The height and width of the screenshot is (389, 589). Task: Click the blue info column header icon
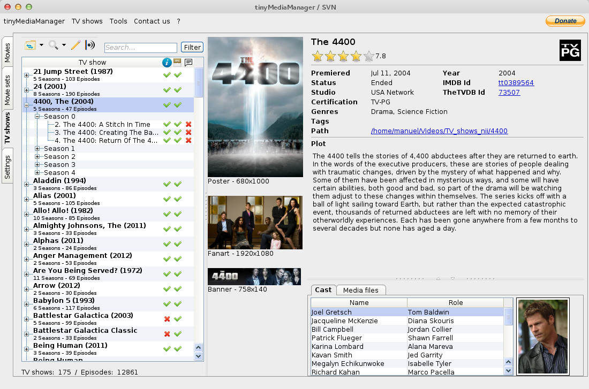tap(167, 62)
